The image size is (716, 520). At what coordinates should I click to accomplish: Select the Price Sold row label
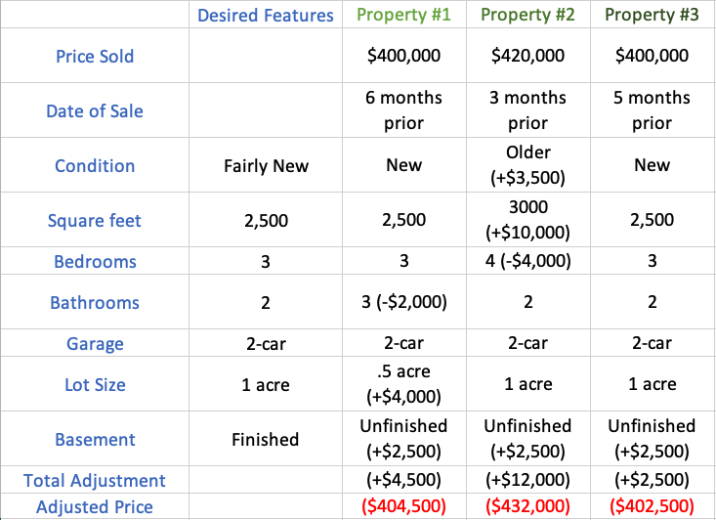click(95, 56)
